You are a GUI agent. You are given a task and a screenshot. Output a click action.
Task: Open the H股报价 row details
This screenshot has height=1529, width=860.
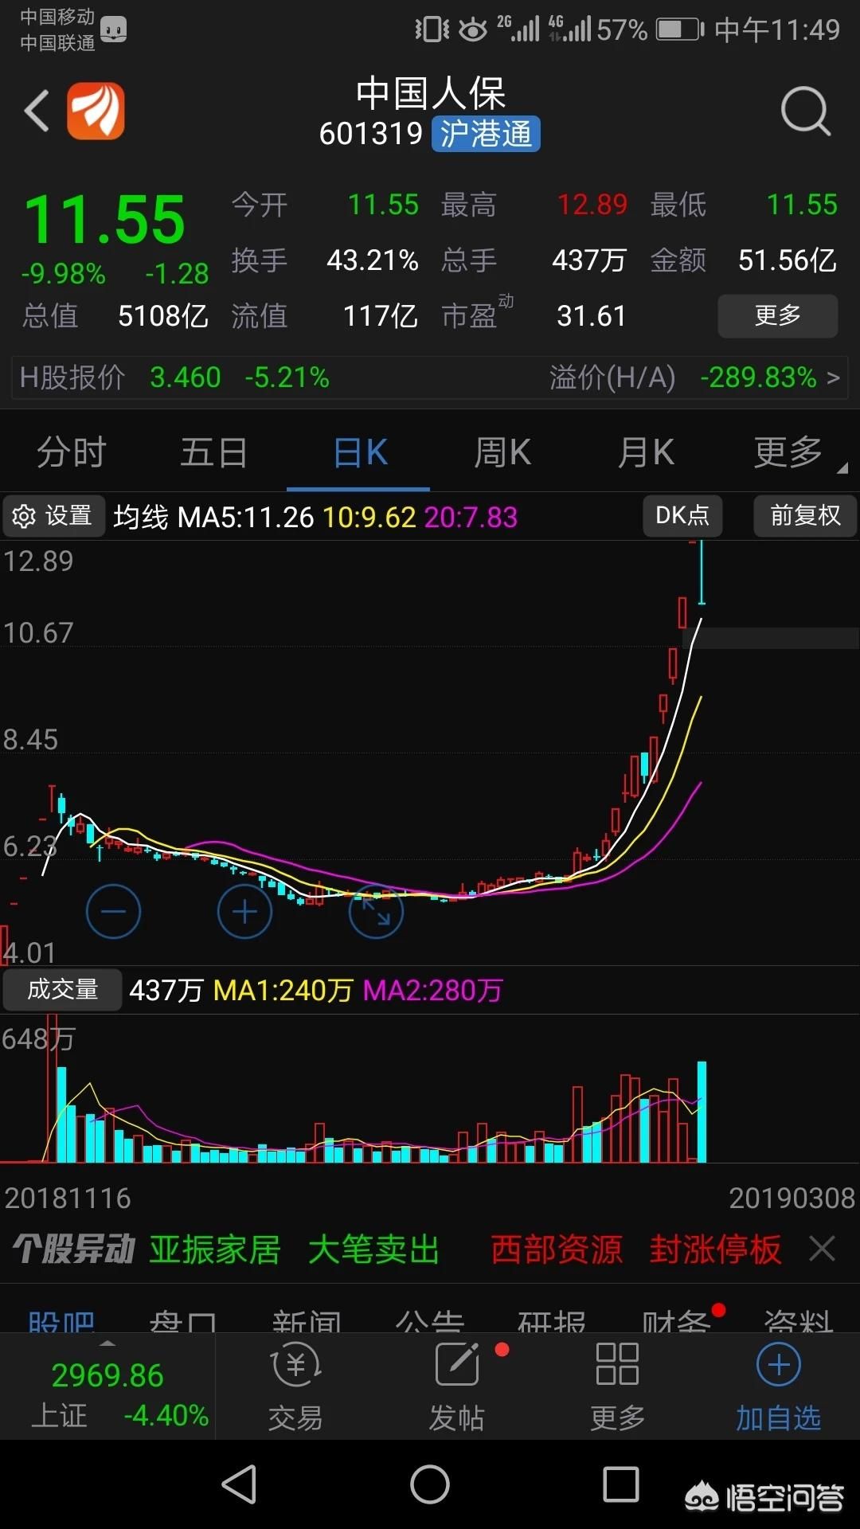[x=430, y=377]
